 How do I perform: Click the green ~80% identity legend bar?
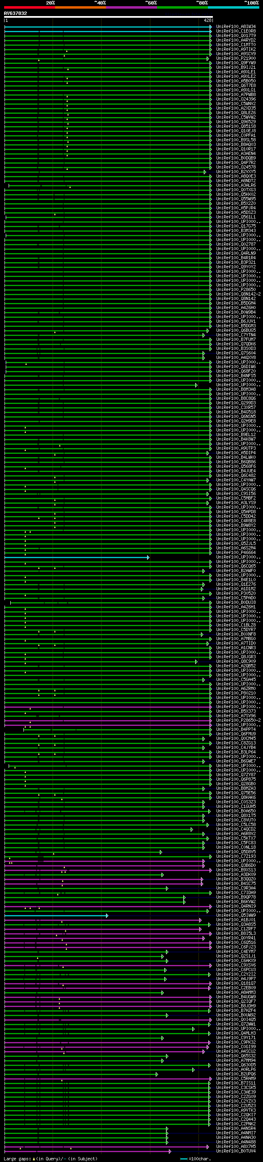click(x=182, y=7)
